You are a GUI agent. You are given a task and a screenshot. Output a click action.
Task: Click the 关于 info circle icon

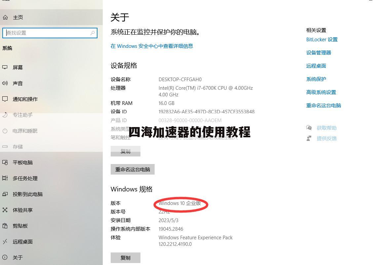pyautogui.click(x=5, y=257)
